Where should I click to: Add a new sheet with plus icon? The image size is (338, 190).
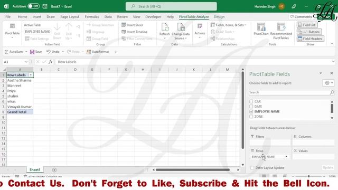tap(54, 170)
